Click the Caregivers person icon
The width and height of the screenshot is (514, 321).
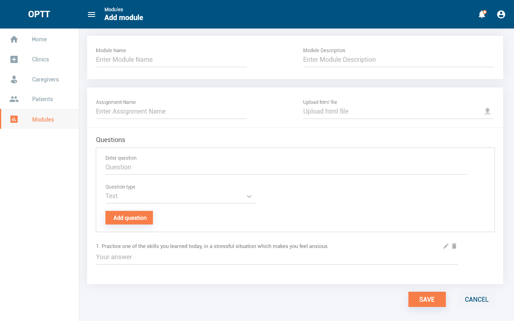click(14, 79)
